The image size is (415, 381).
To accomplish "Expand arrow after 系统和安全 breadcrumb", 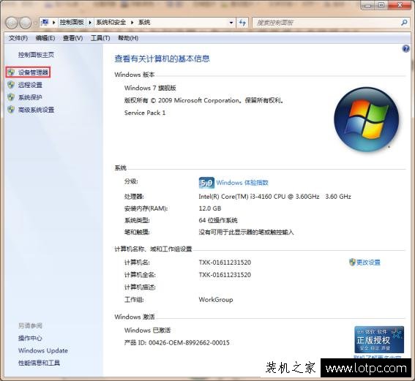I will [132, 23].
